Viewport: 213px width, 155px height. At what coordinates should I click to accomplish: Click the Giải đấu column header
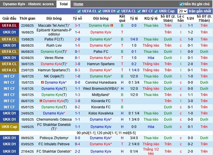click(x=9, y=18)
